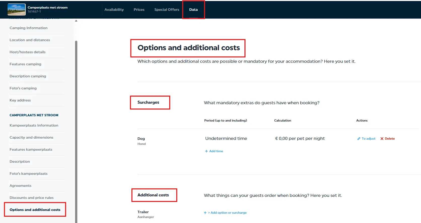Click the plus icon beside Add time
Screen dimensions: 421x223
coord(206,151)
